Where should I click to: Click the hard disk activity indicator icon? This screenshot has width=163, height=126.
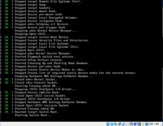[x=108, y=124]
